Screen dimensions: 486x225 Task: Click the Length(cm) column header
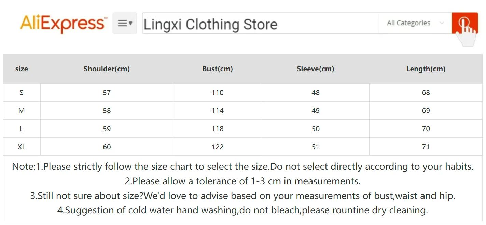click(426, 69)
